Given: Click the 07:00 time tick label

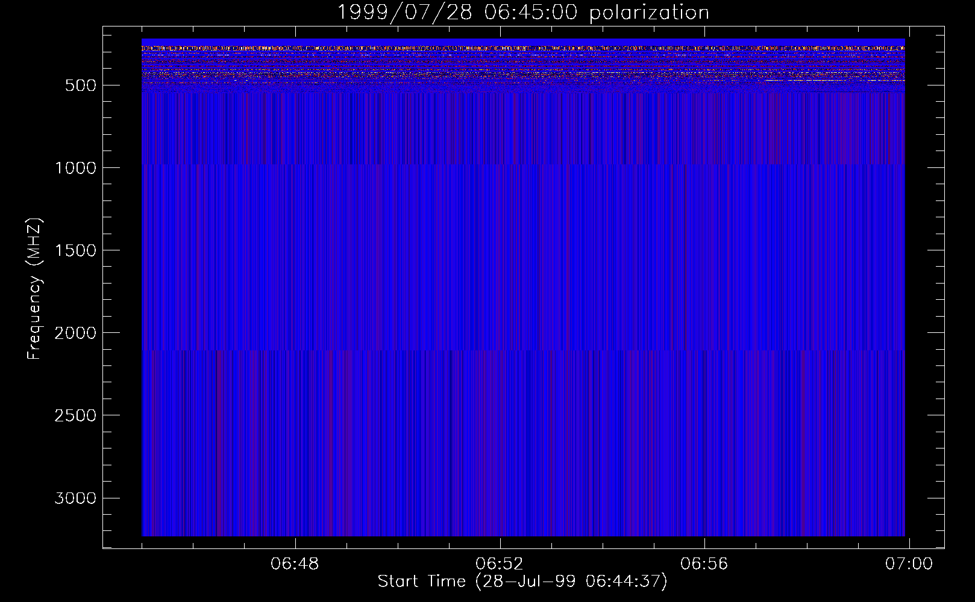Looking at the screenshot, I should click(x=909, y=564).
